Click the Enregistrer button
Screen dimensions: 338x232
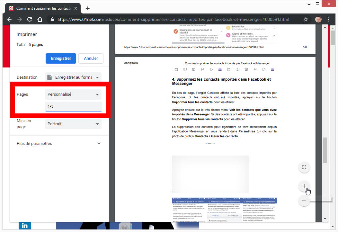tap(61, 58)
